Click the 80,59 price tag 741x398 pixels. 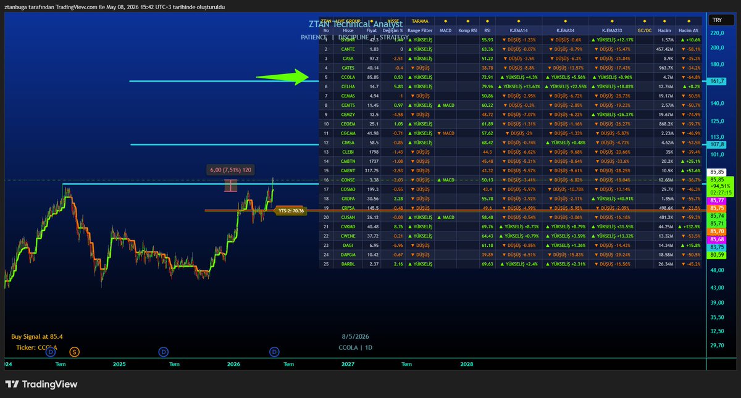coord(718,254)
